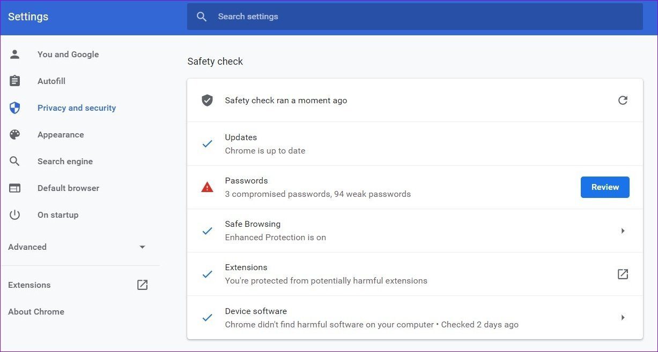
Task: Click the Extensions row title in Safety check
Action: (246, 267)
